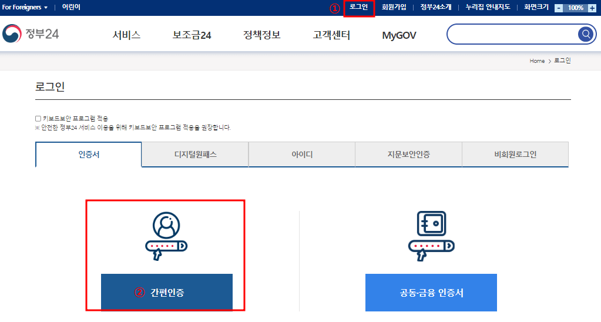Open the 정부24소개 link

(x=436, y=7)
